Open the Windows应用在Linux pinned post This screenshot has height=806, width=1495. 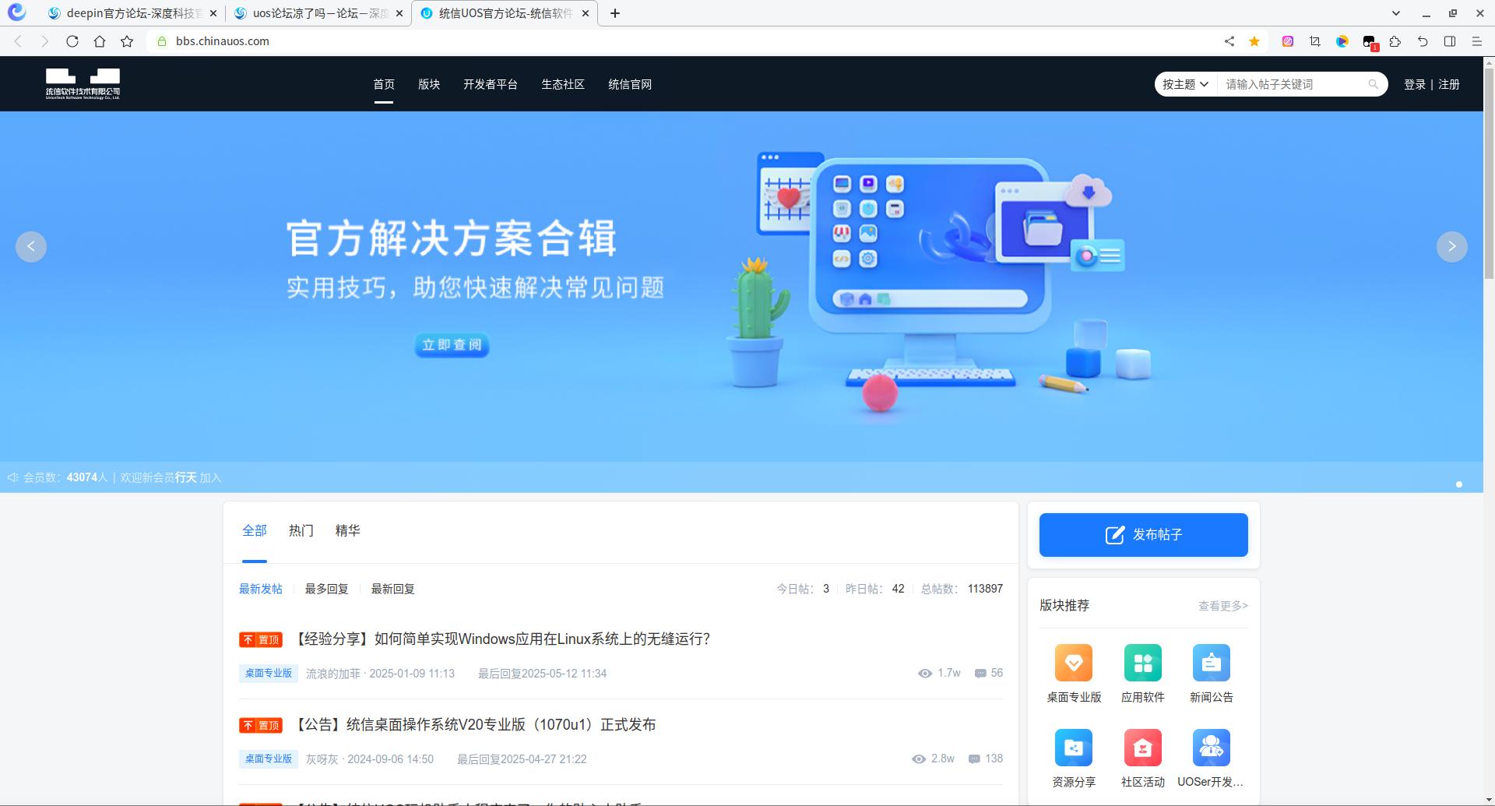tap(502, 639)
